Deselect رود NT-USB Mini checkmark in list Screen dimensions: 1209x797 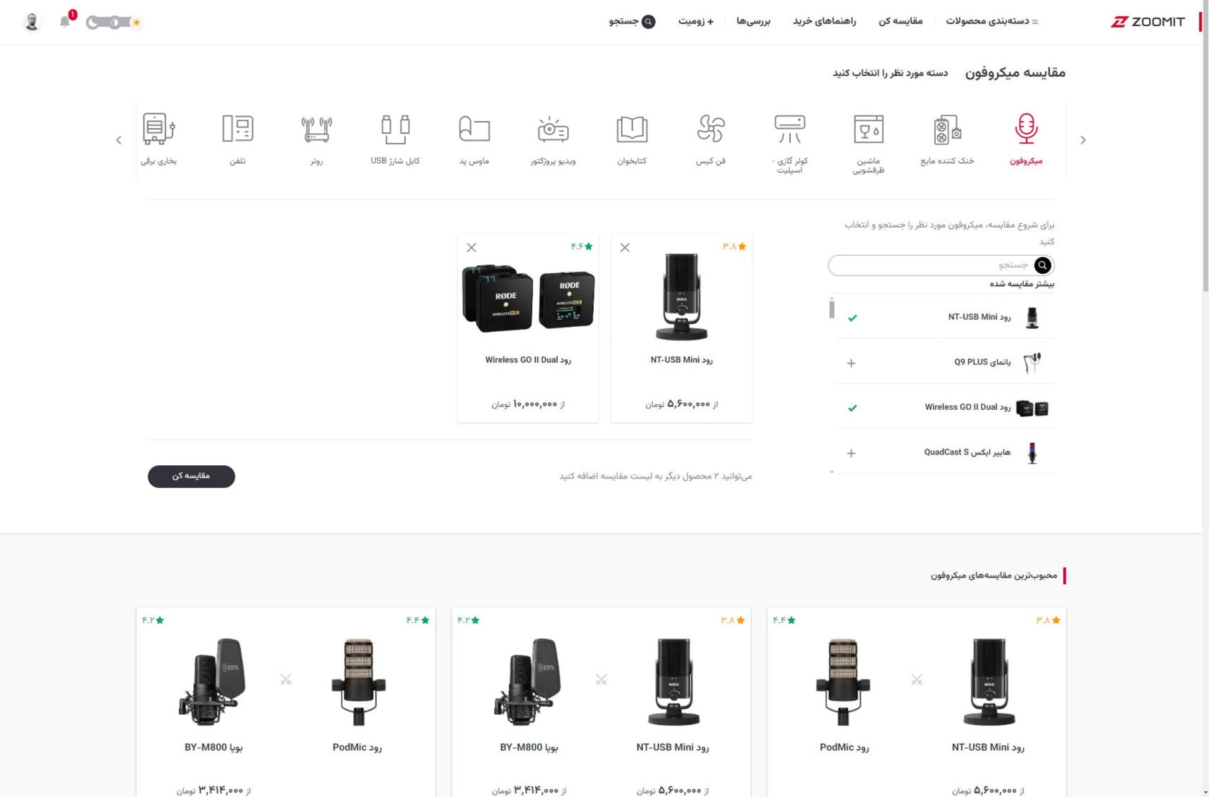[852, 318]
